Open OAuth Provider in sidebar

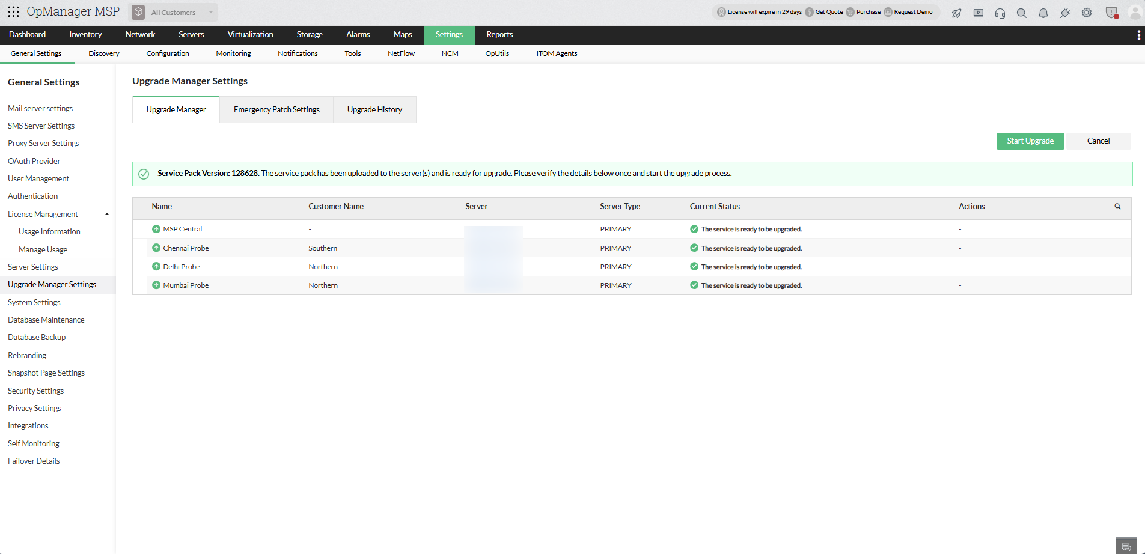[x=34, y=162]
